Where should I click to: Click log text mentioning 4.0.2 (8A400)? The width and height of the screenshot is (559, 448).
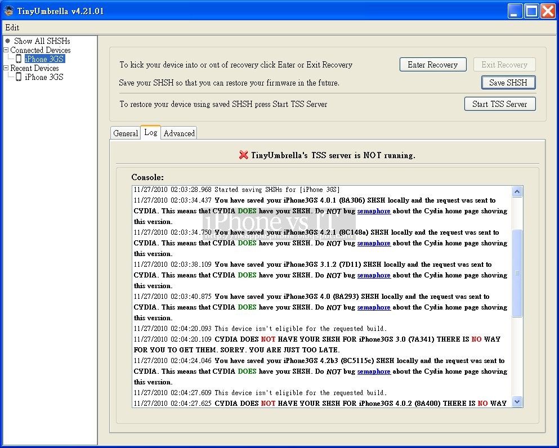click(320, 404)
